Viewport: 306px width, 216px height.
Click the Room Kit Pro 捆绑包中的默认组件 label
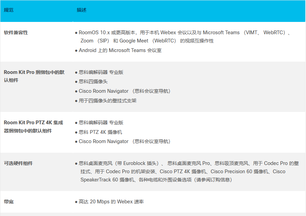[x=34, y=76]
